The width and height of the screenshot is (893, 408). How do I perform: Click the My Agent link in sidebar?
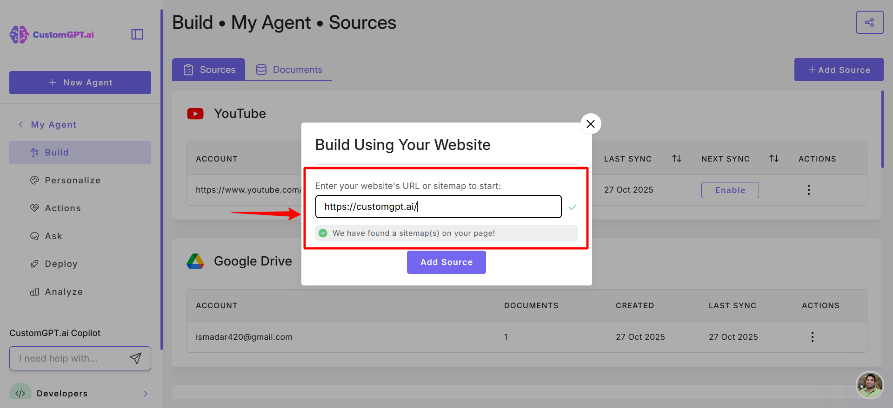[53, 124]
